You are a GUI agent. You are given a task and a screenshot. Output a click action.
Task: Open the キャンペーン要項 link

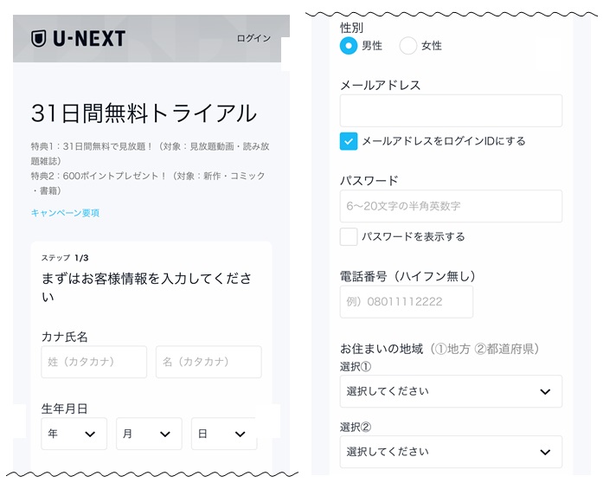coord(65,213)
